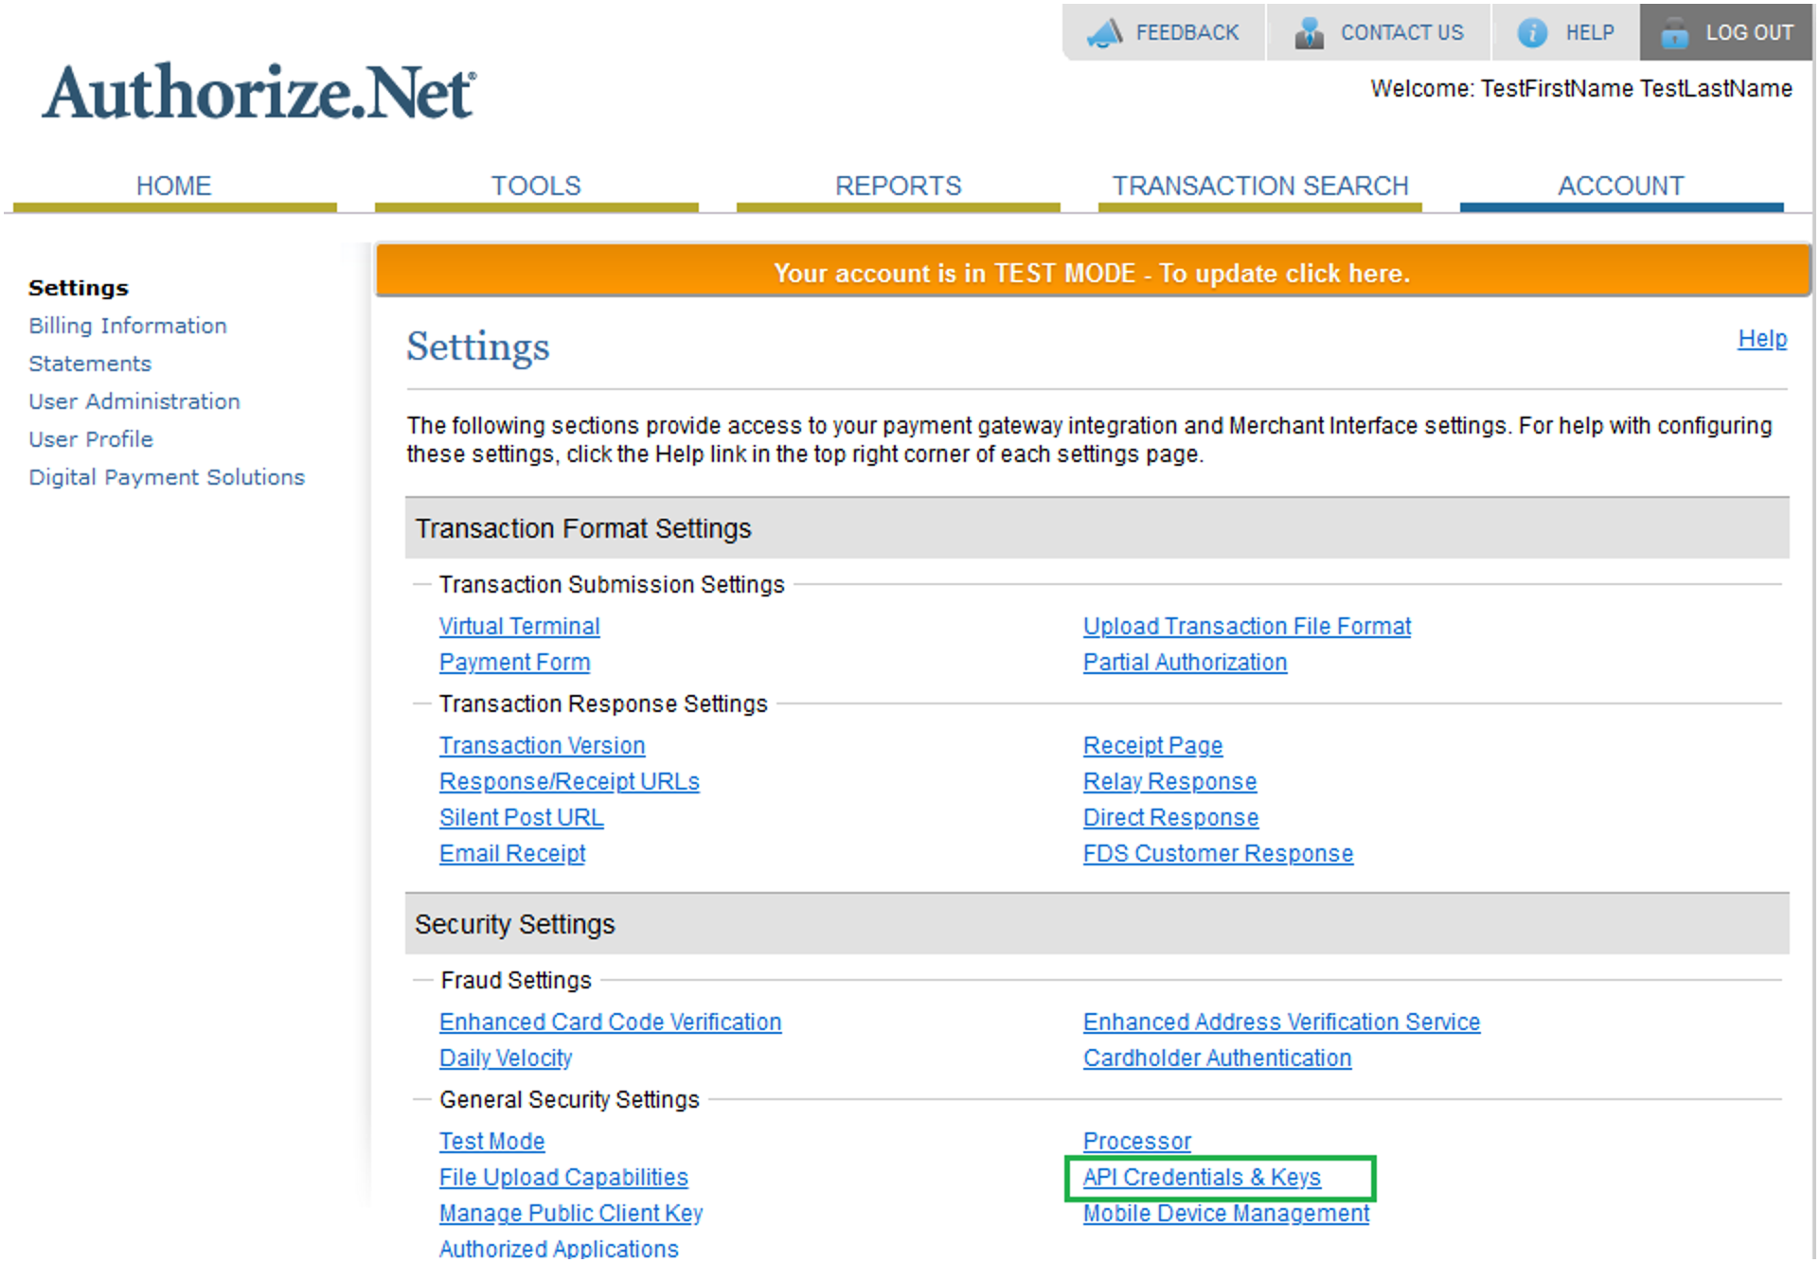Click the Welcome TestFirstName TestLastName text
This screenshot has height=1263, width=1820.
[1580, 89]
